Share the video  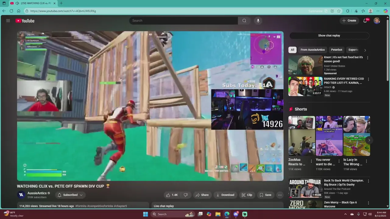[x=202, y=195]
